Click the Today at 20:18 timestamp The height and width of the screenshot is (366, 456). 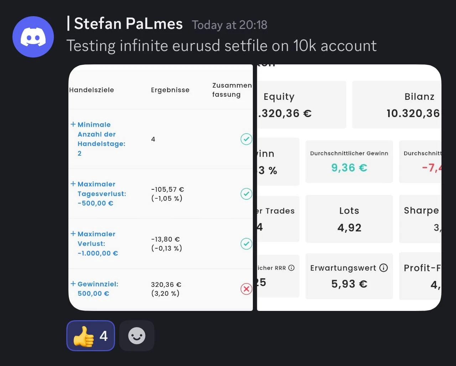[x=229, y=25]
